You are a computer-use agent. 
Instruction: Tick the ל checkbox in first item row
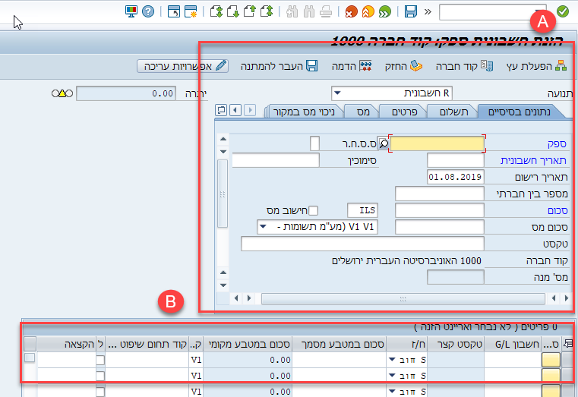(100, 360)
